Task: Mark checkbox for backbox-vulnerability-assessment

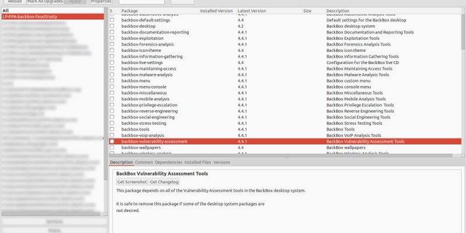Action: click(x=112, y=142)
